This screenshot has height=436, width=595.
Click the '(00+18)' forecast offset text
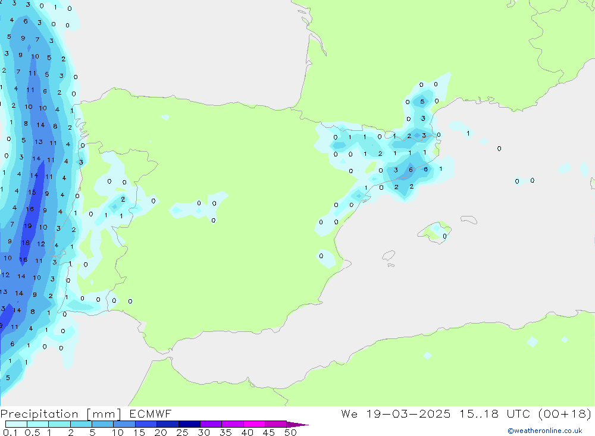pyautogui.click(x=565, y=413)
